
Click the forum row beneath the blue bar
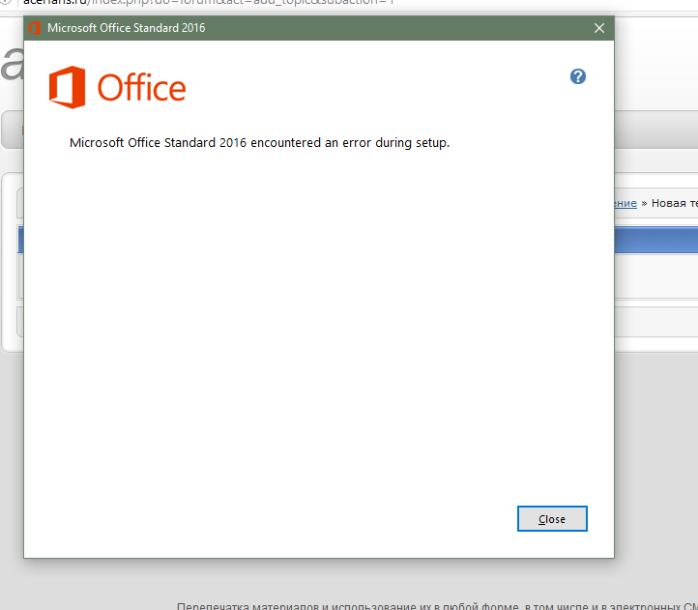pyautogui.click(x=655, y=276)
